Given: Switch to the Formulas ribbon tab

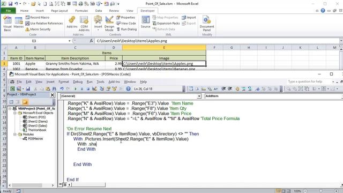Looking at the screenshot, I should (x=81, y=11).
